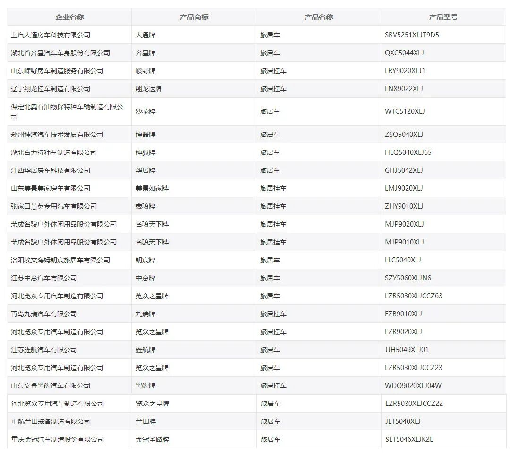Click model number LLC5040XLJ
This screenshot has width=510, height=472.
(403, 260)
